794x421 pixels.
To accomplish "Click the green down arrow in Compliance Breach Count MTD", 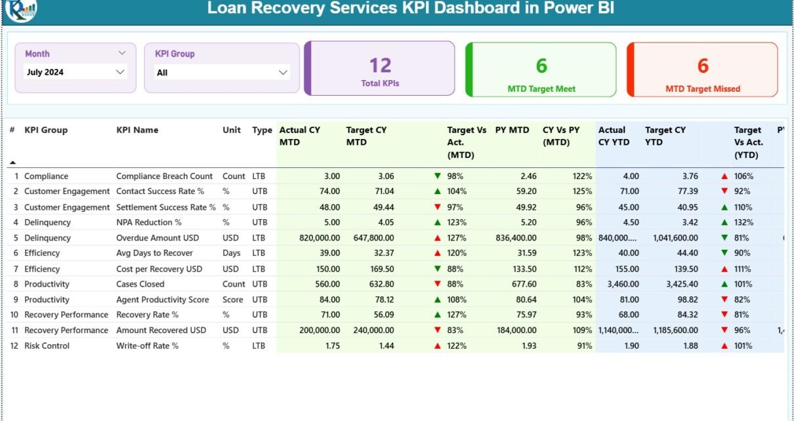I will click(x=438, y=176).
